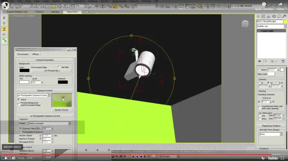288x161 pixels.
Task: Click the pin stack icon
Action: tap(259, 61)
